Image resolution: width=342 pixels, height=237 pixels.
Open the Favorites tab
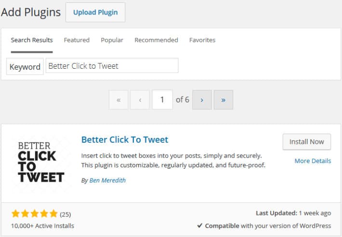pyautogui.click(x=202, y=40)
